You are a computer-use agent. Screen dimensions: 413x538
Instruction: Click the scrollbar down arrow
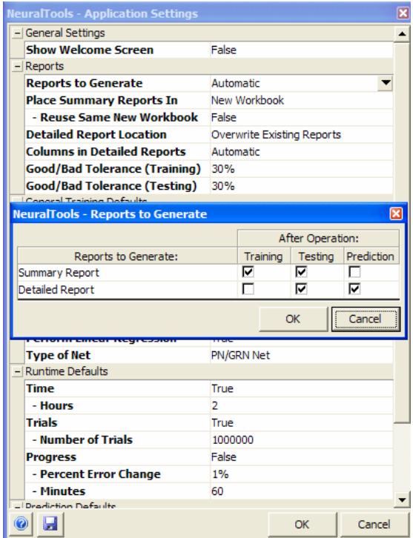coord(403,499)
